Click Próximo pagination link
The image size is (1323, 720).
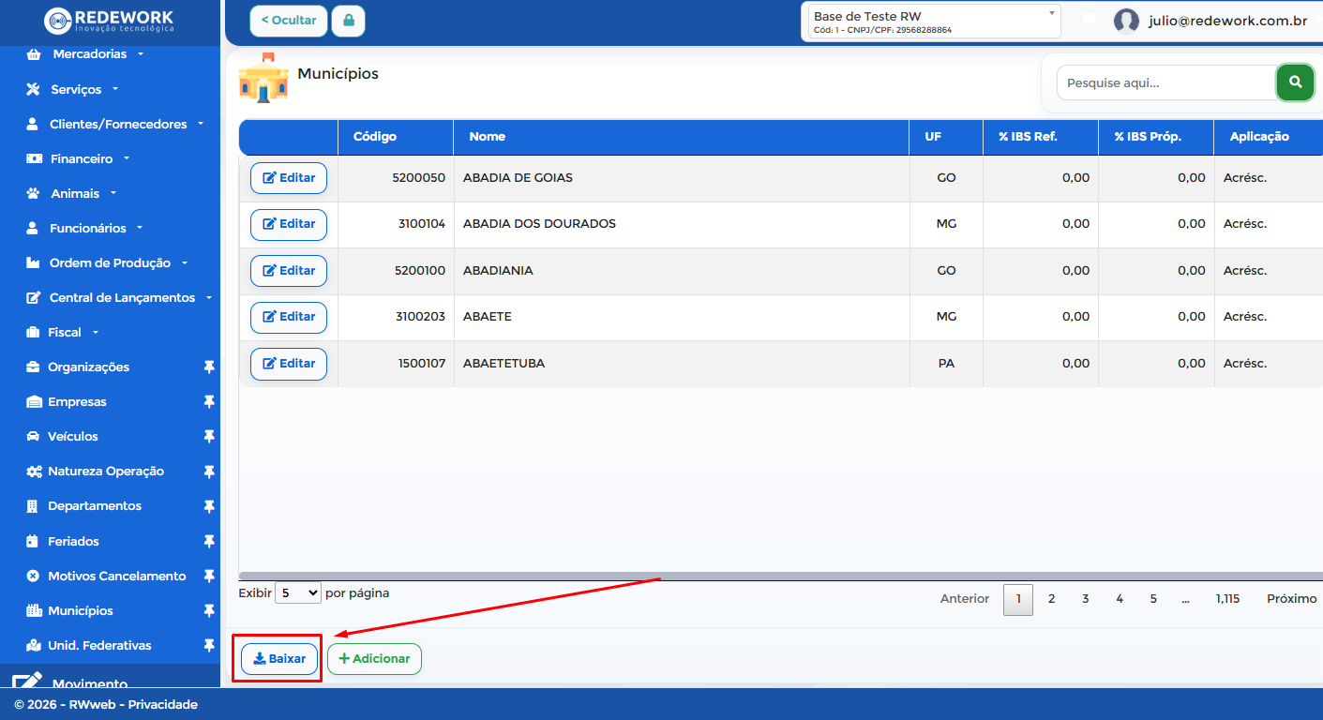[x=1292, y=599]
